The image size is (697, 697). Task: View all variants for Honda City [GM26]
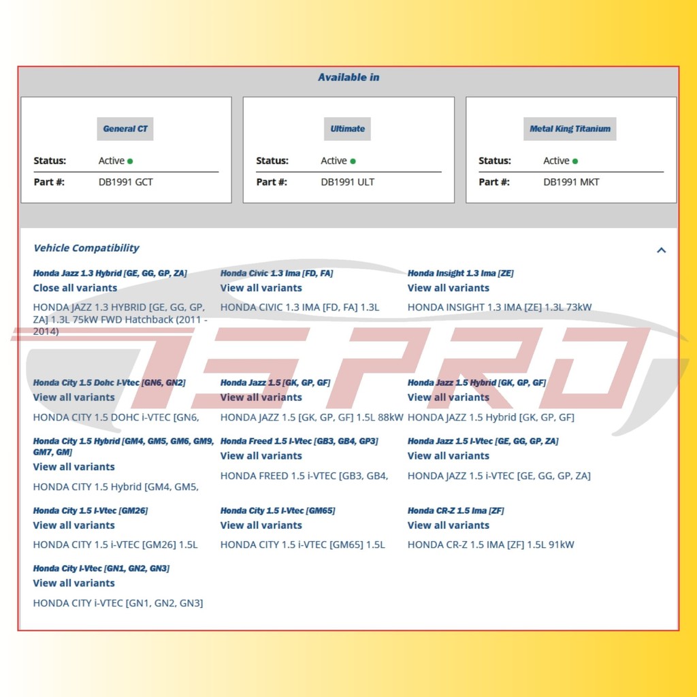pos(74,525)
